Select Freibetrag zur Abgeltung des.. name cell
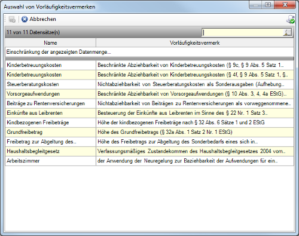This screenshot has width=299, height=236. click(50, 142)
